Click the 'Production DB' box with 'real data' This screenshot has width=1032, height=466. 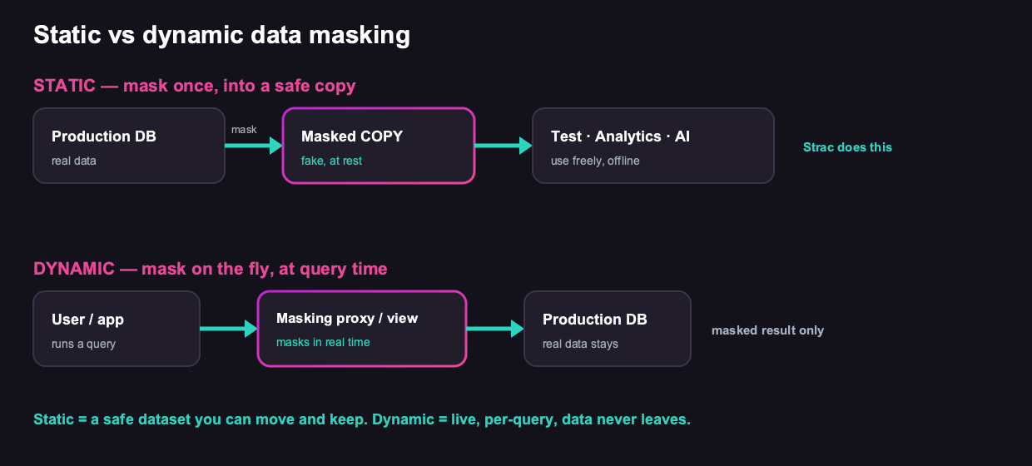tap(129, 146)
